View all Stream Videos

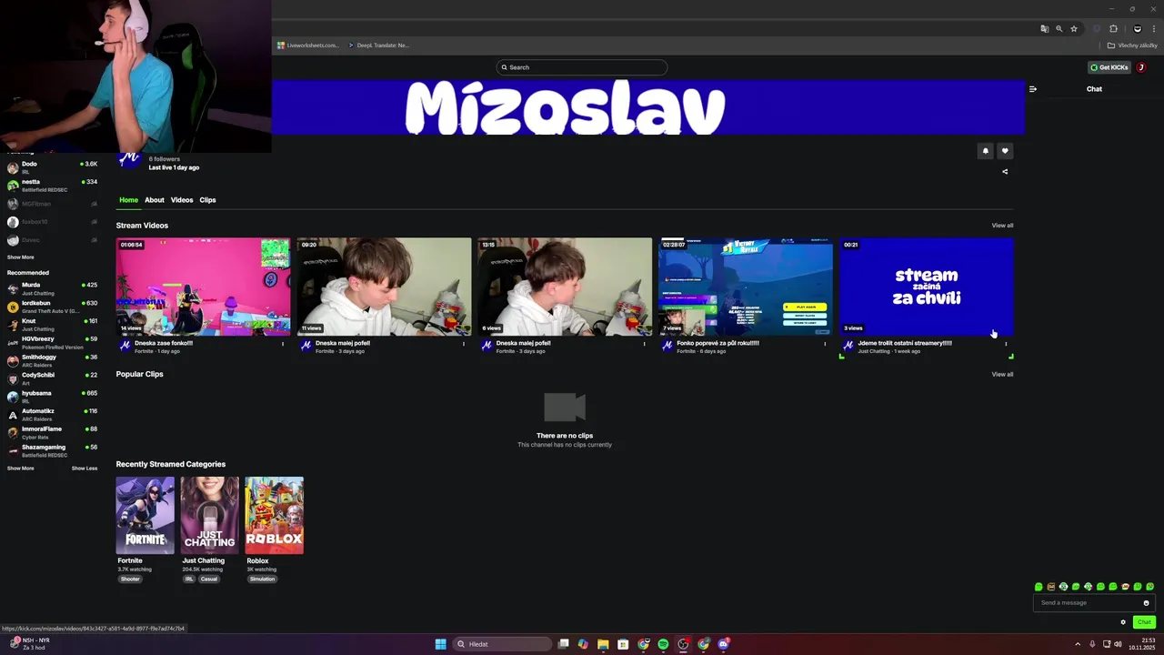pyautogui.click(x=1002, y=226)
